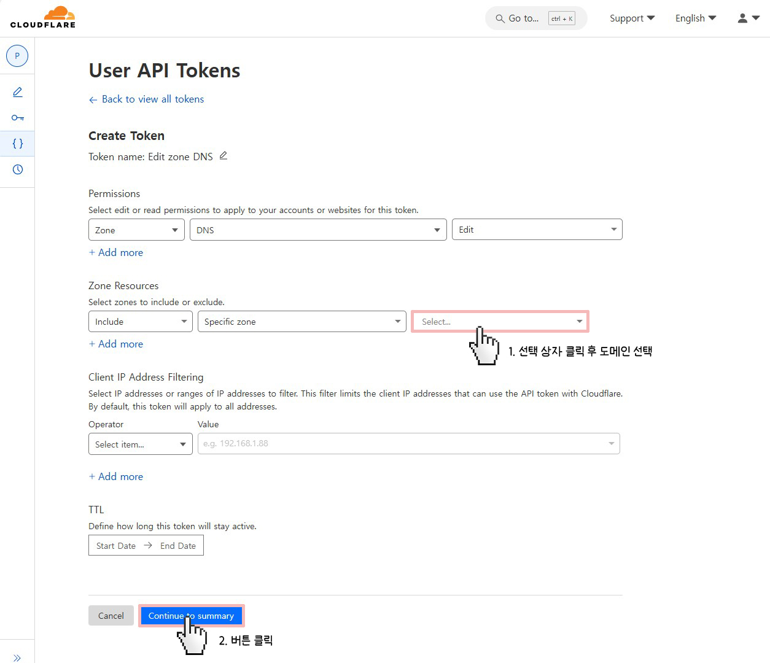
Task: Select the curly braces API Tokens icon
Action: click(18, 144)
